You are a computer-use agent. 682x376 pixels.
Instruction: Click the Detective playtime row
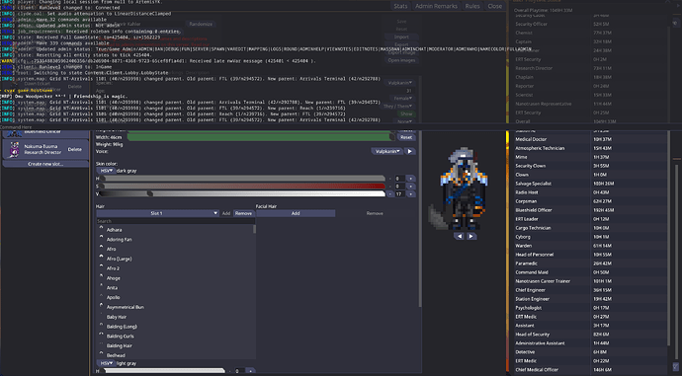[591, 351]
